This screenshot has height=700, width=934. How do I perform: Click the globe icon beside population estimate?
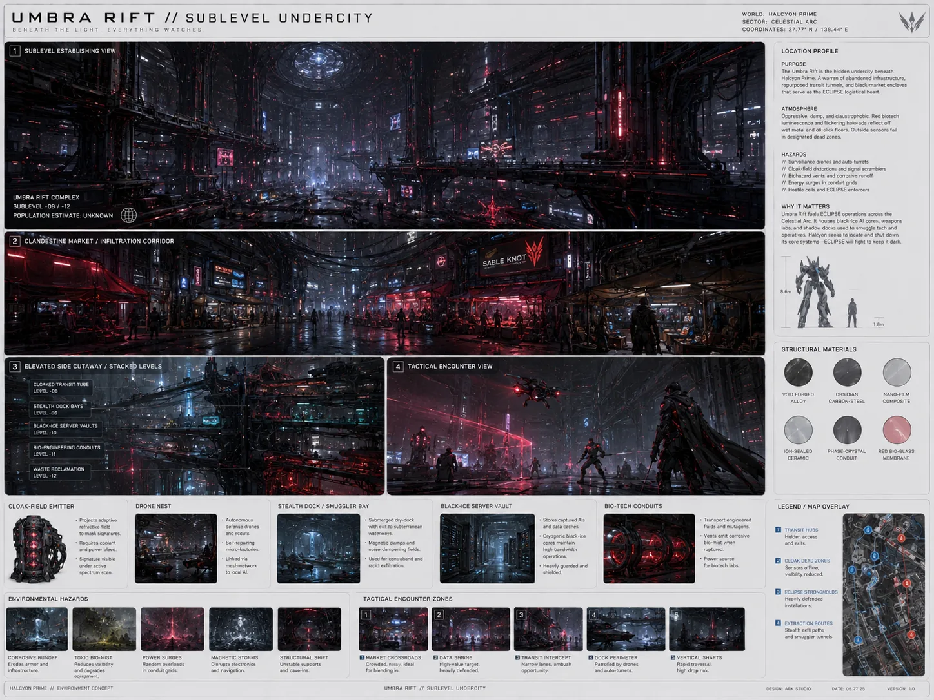[x=129, y=215]
